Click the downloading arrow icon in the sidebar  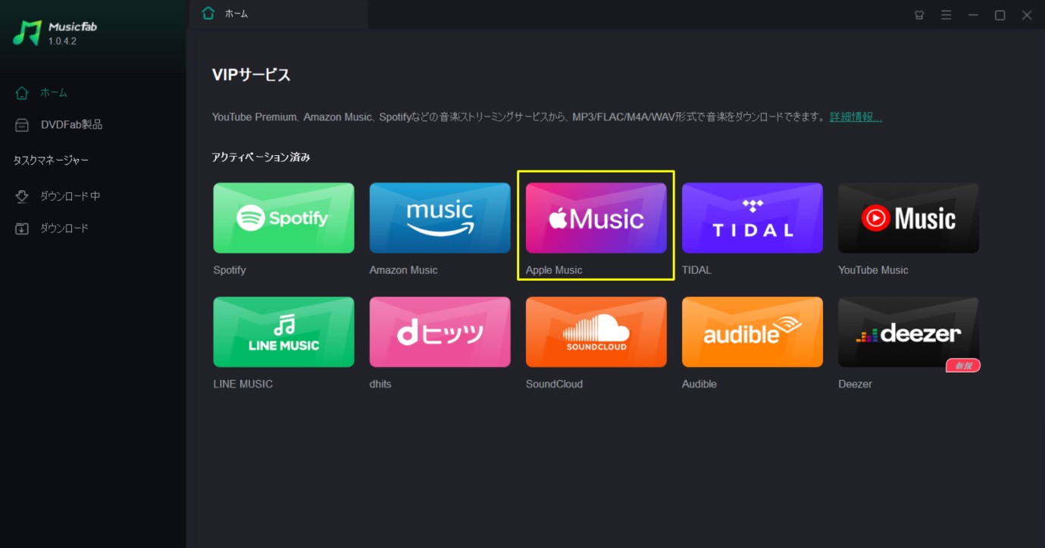click(22, 196)
